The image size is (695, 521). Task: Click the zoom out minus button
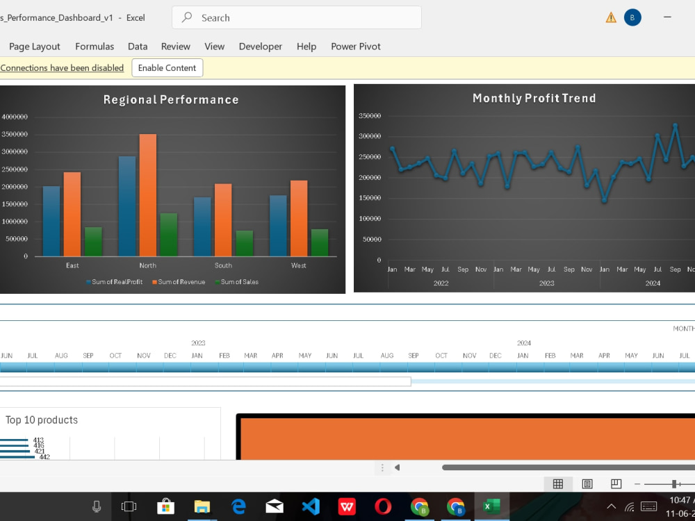tap(637, 484)
